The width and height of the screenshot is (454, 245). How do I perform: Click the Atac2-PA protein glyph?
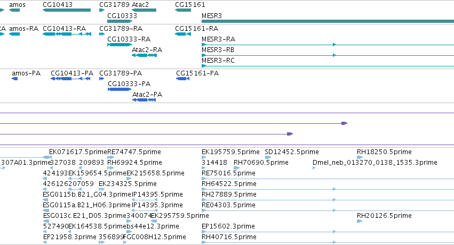tap(144, 100)
